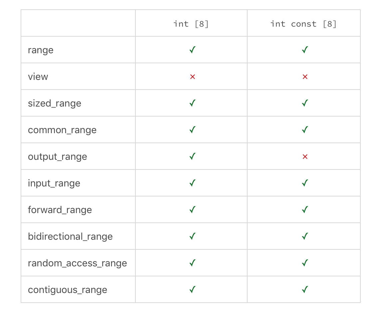Click the 'int const [8]' column header

coord(303,24)
